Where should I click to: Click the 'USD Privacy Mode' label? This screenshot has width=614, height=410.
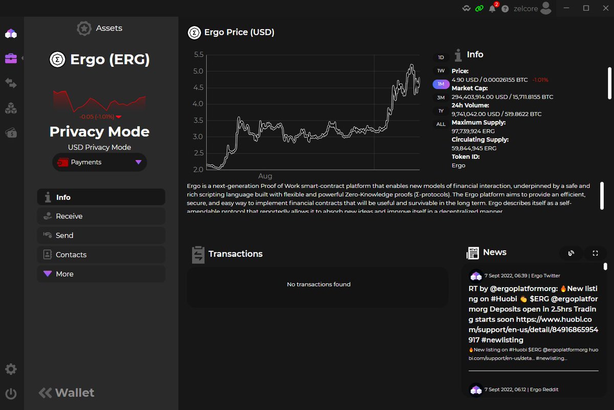pyautogui.click(x=99, y=148)
